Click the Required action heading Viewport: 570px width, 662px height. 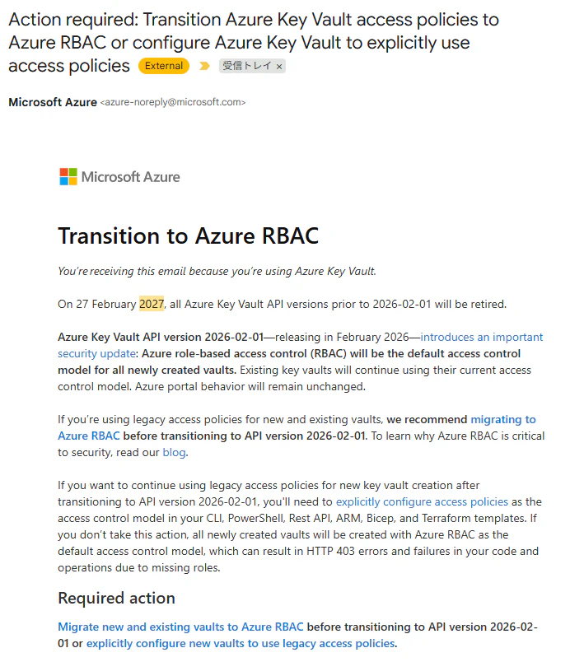point(116,598)
